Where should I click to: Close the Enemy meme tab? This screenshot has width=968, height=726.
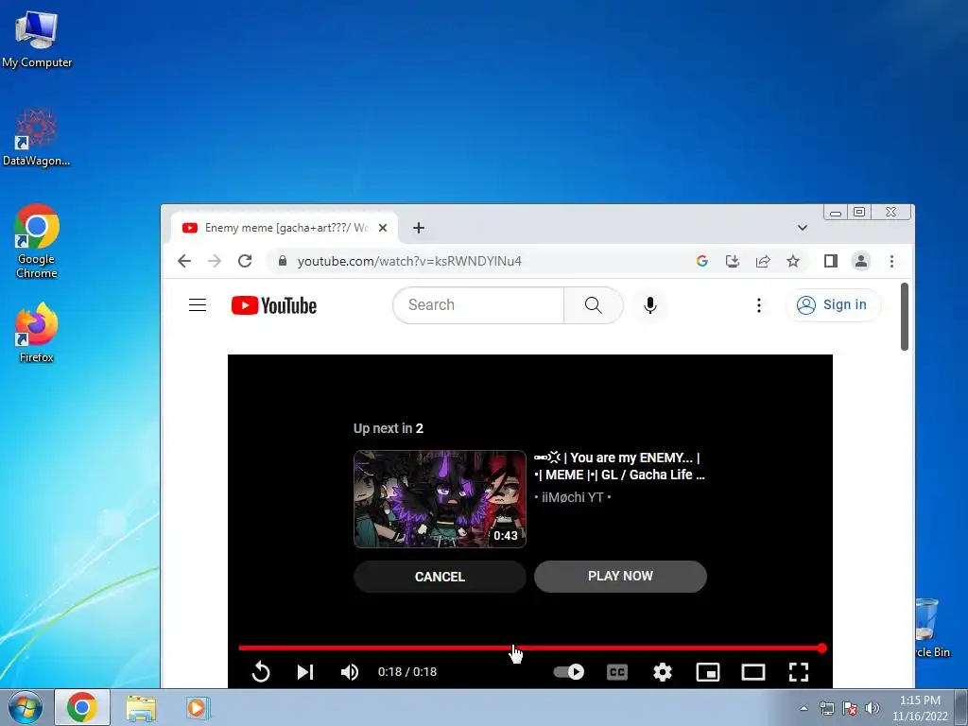click(383, 228)
